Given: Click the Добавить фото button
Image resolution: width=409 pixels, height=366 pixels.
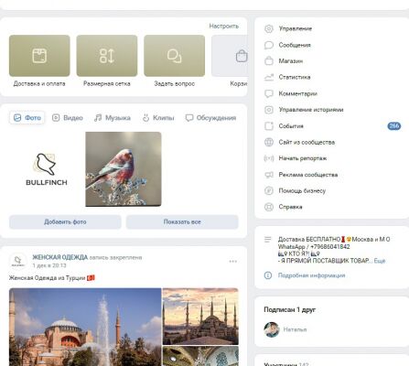Looking at the screenshot, I should 65,222.
